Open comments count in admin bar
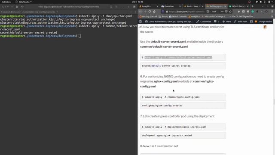Image resolution: width=275 pixels, height=155 pixels. click(x=217, y=22)
